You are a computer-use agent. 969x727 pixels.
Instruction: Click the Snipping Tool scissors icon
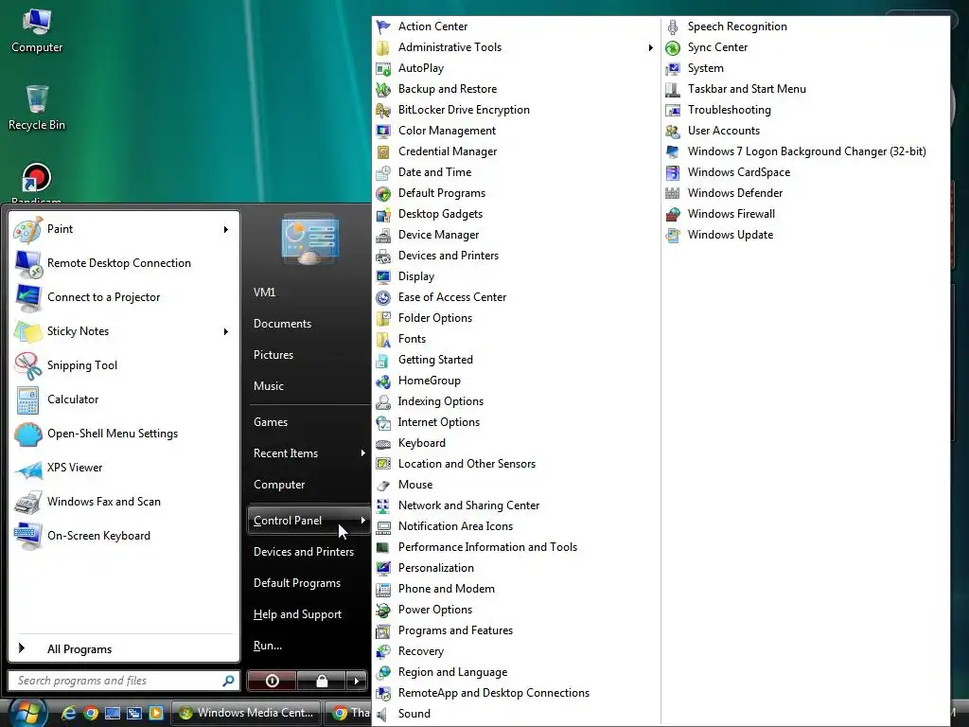point(27,365)
